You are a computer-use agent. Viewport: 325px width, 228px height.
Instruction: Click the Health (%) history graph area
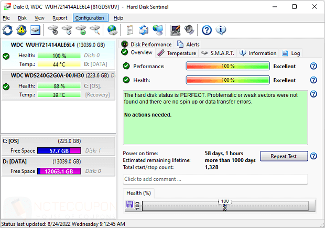coord(225,206)
